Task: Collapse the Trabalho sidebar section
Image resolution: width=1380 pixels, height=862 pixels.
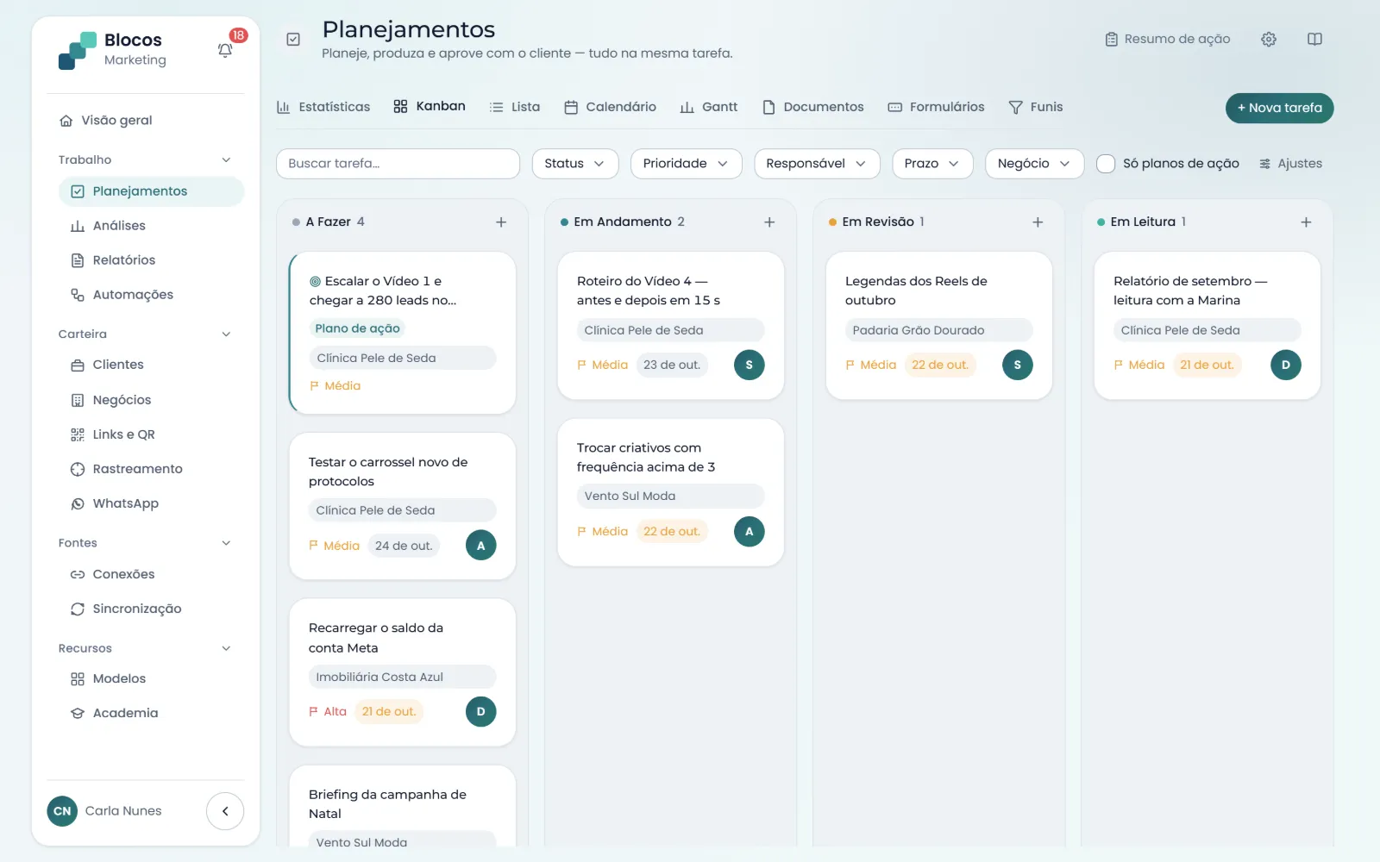Action: point(226,159)
